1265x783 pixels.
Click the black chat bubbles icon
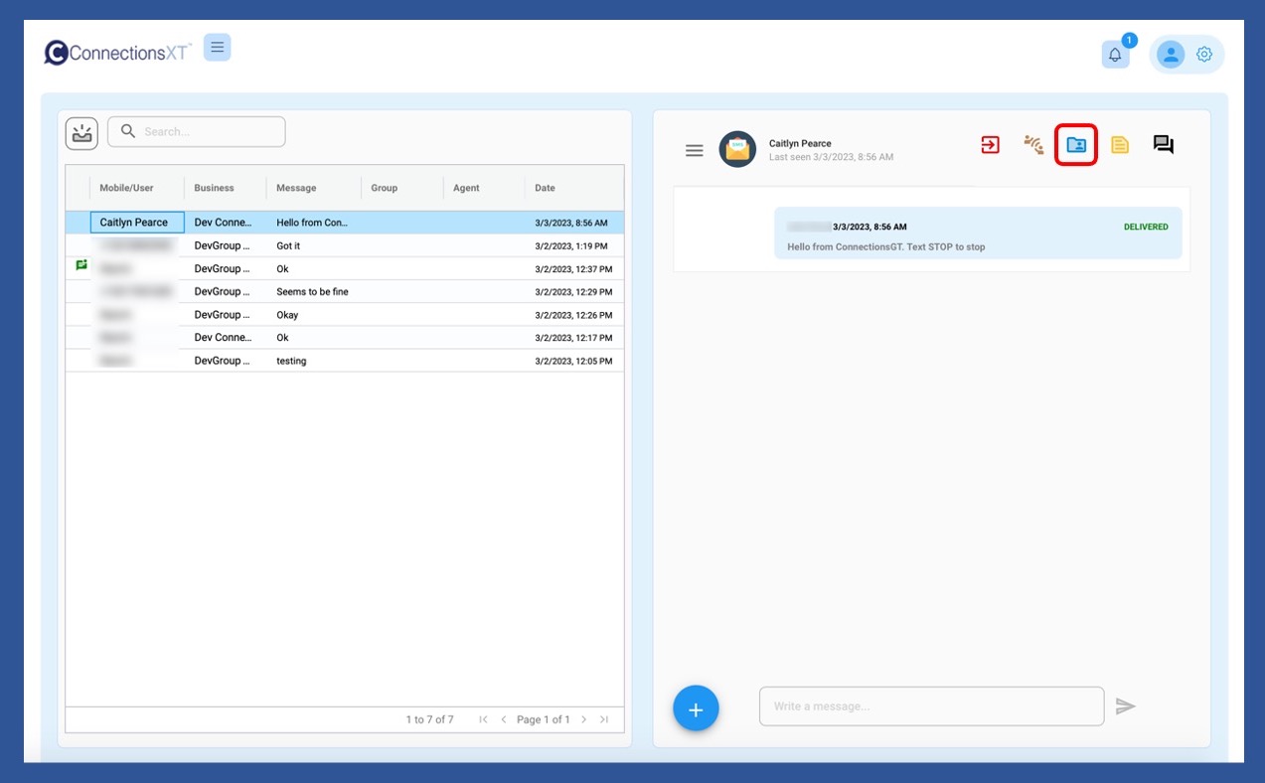tap(1163, 145)
